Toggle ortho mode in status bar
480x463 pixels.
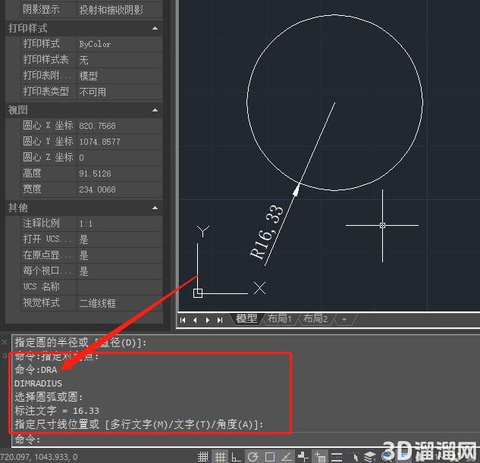236,457
